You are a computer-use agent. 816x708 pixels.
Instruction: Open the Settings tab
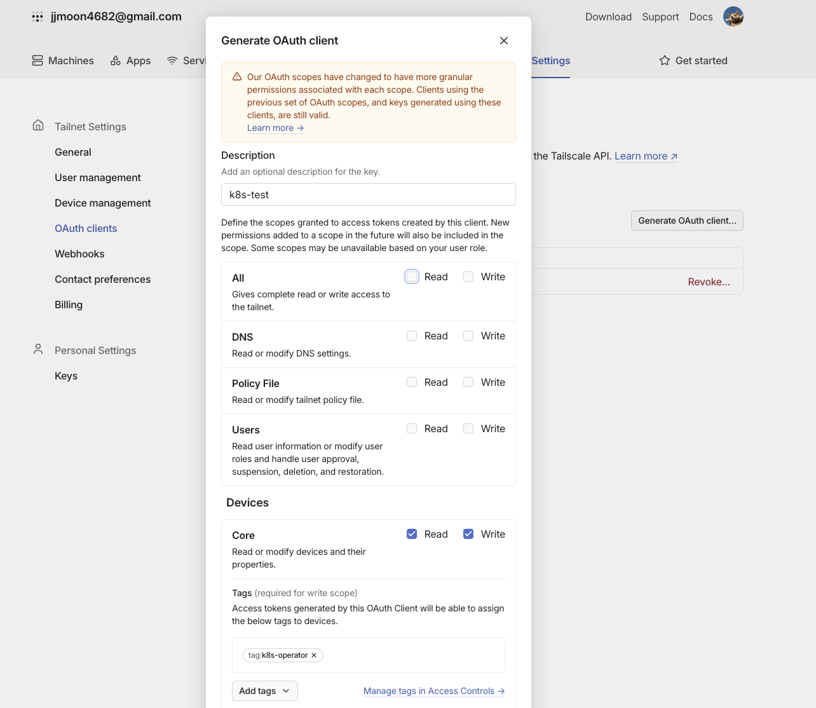pyautogui.click(x=550, y=60)
